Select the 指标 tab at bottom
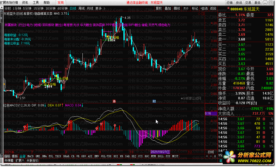The image size is (276, 167). click(x=7, y=156)
